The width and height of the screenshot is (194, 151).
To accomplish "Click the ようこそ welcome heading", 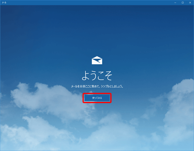I will tap(97, 75).
